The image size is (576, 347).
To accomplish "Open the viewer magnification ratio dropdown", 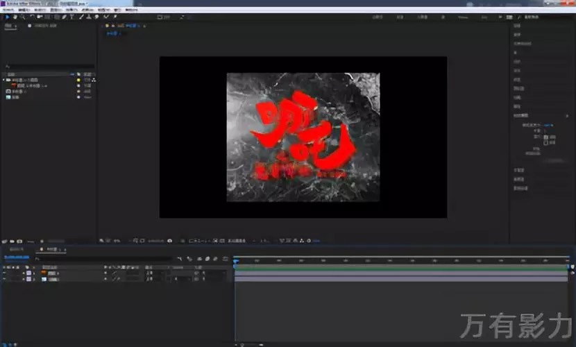I will 117,241.
